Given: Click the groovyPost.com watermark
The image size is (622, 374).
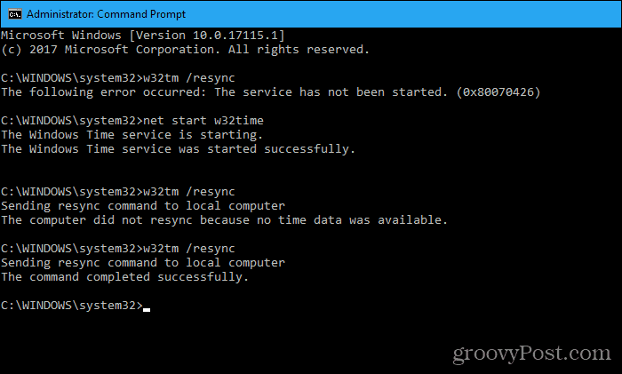Looking at the screenshot, I should (x=531, y=353).
